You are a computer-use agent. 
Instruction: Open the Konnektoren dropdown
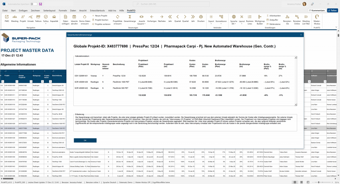[221, 21]
